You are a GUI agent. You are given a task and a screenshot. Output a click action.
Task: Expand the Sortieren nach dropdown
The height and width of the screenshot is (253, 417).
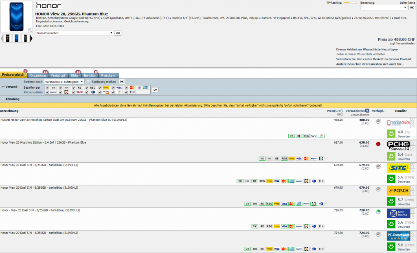[x=64, y=82]
